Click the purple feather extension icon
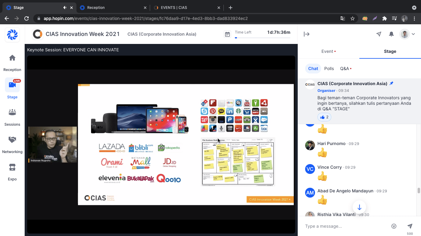 (375, 18)
